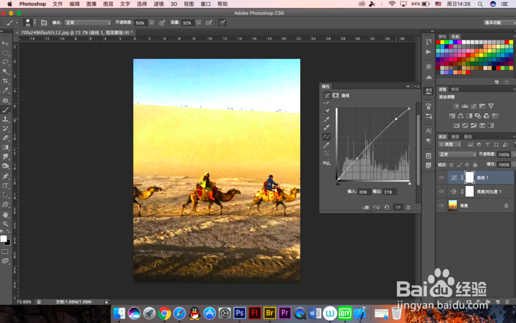Toggle lock all for layer
The image size is (516, 323).
click(475, 165)
